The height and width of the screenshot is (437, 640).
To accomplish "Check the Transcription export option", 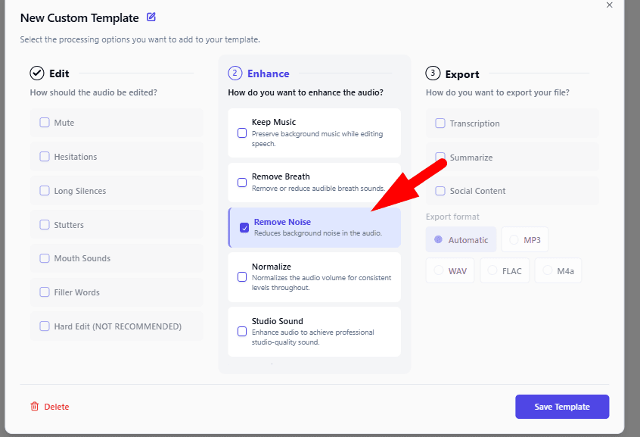I will click(x=440, y=123).
